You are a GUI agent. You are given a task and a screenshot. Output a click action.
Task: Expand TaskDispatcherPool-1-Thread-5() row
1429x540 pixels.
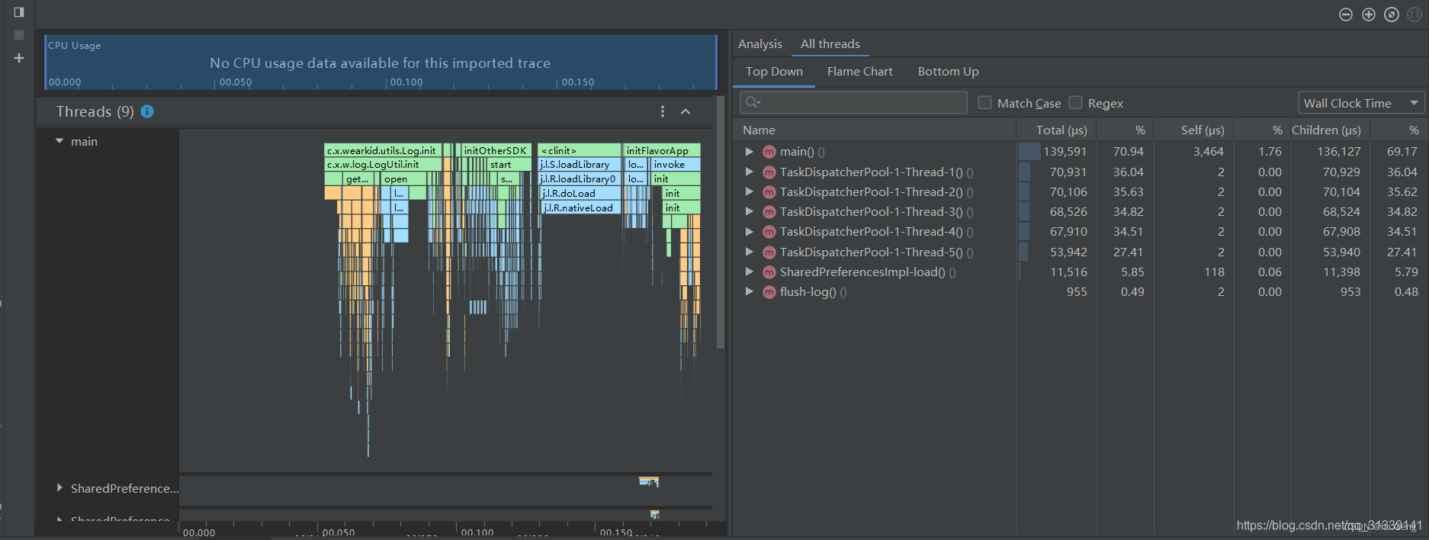749,252
